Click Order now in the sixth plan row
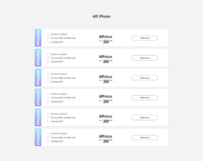203x161 pixels. click(145, 138)
